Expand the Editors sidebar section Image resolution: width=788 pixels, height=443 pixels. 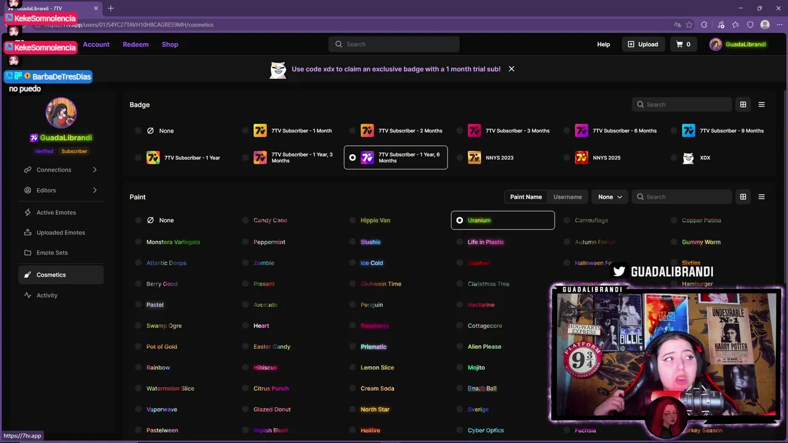[60, 190]
